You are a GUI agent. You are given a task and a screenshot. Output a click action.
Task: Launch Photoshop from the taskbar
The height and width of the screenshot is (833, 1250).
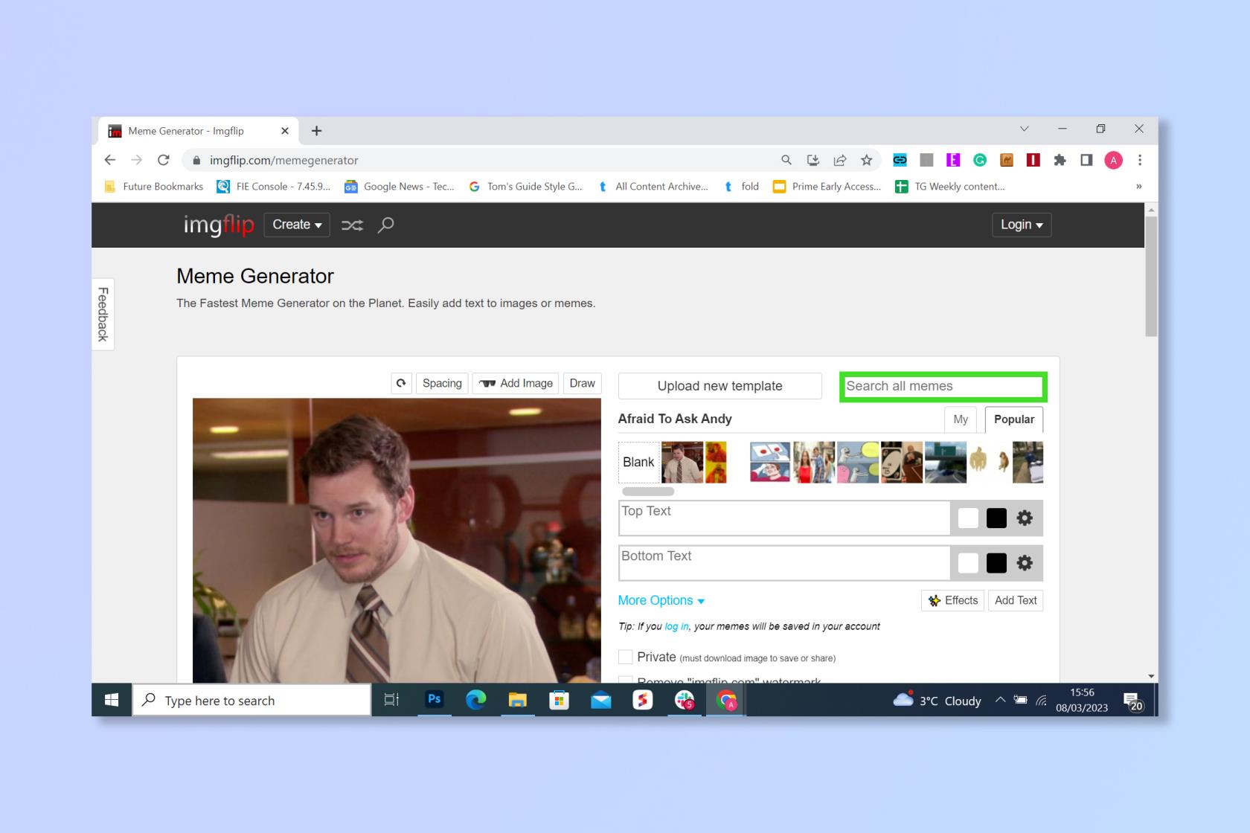434,700
